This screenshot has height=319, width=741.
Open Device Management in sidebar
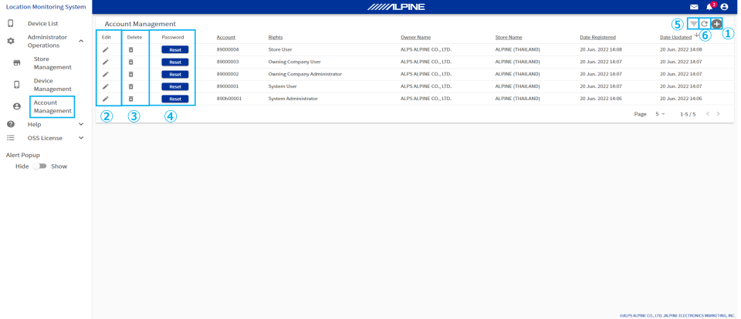click(x=52, y=85)
